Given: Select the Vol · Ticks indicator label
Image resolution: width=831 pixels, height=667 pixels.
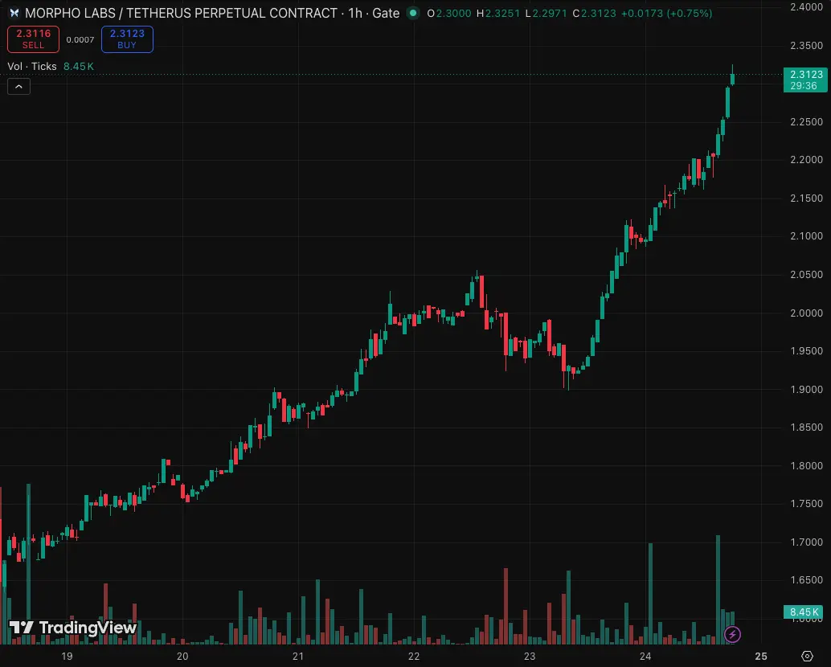Looking at the screenshot, I should pos(32,66).
